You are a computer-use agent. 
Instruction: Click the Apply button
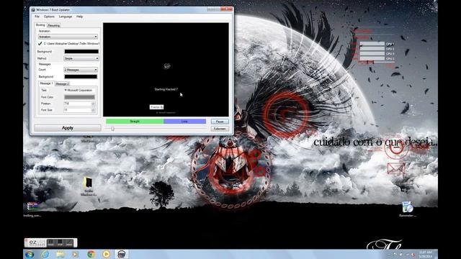pyautogui.click(x=68, y=128)
